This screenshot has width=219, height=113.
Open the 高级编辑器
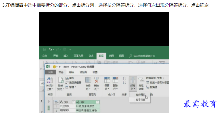[x=73, y=82]
